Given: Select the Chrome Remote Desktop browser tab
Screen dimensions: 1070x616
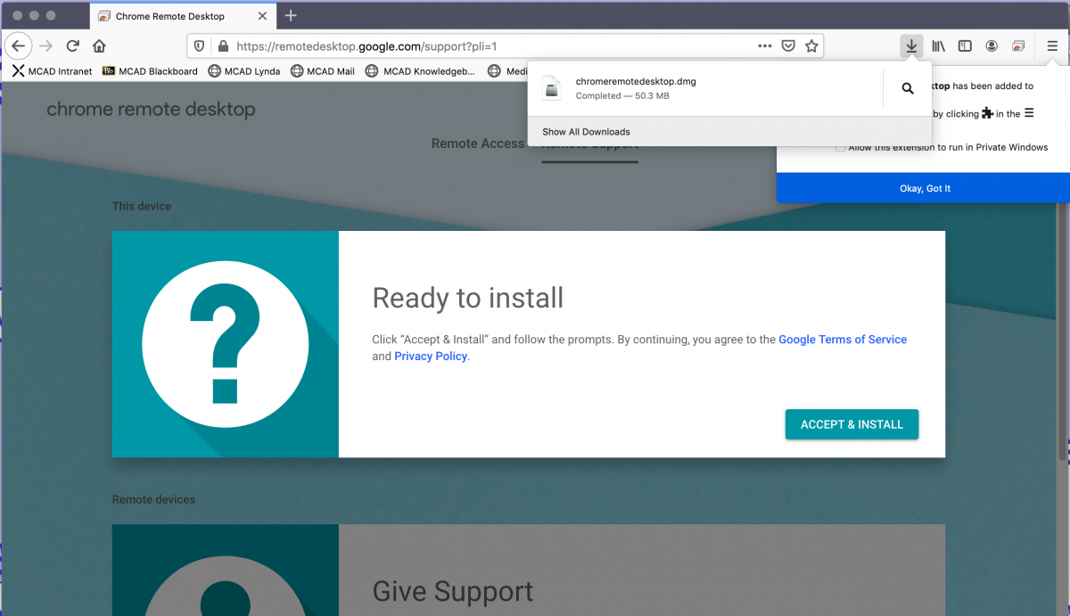Looking at the screenshot, I should coord(183,16).
